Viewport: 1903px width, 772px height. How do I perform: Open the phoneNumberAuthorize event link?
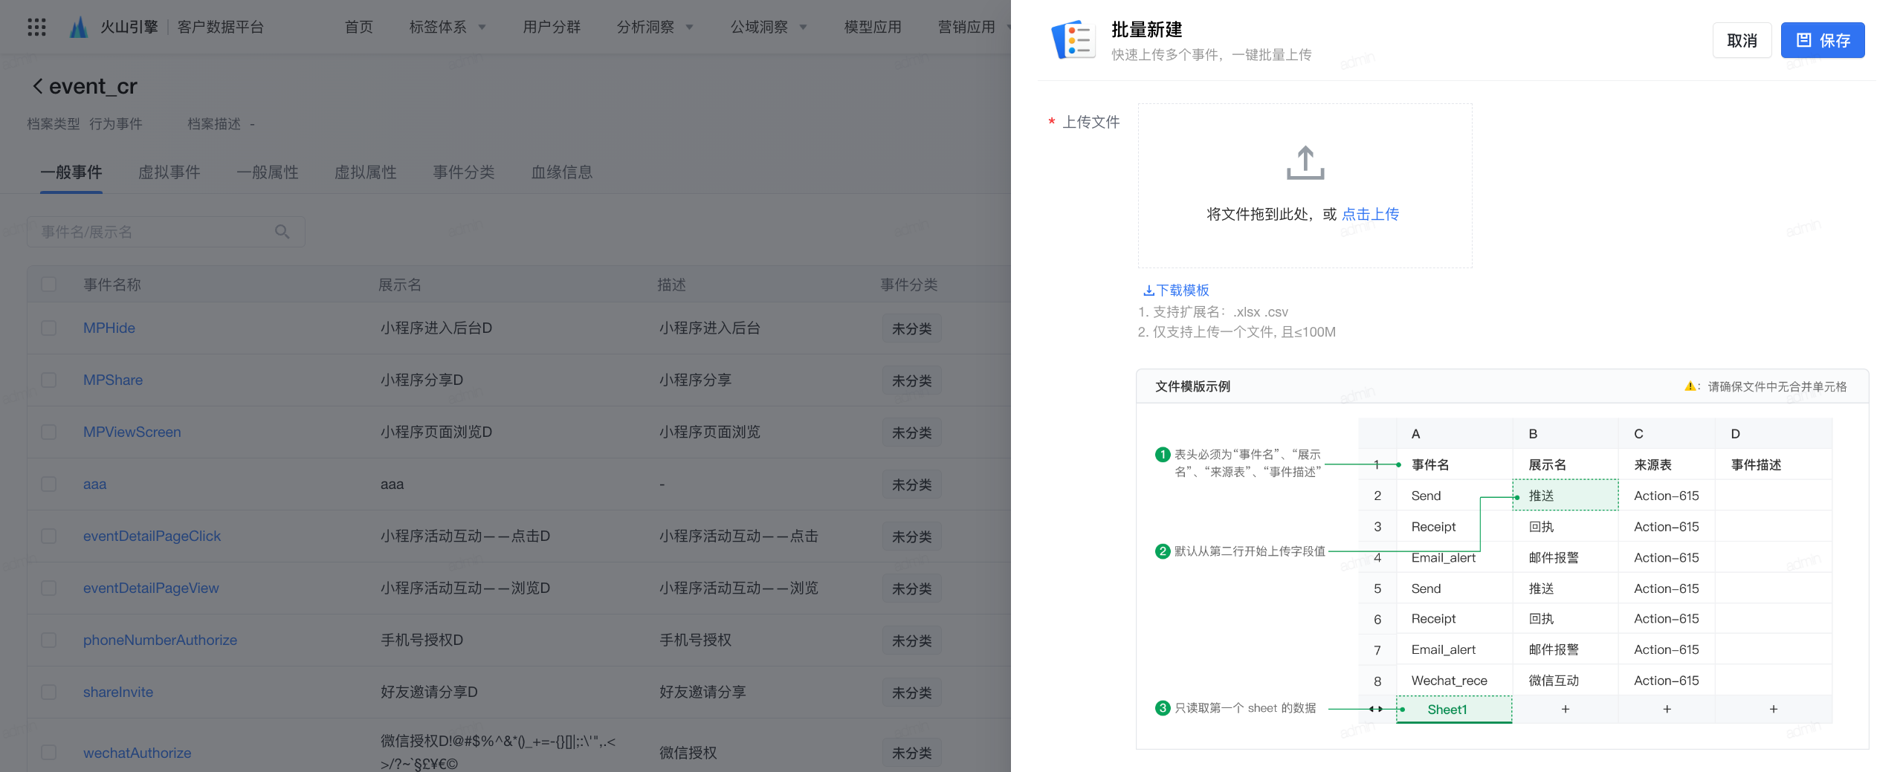160,640
